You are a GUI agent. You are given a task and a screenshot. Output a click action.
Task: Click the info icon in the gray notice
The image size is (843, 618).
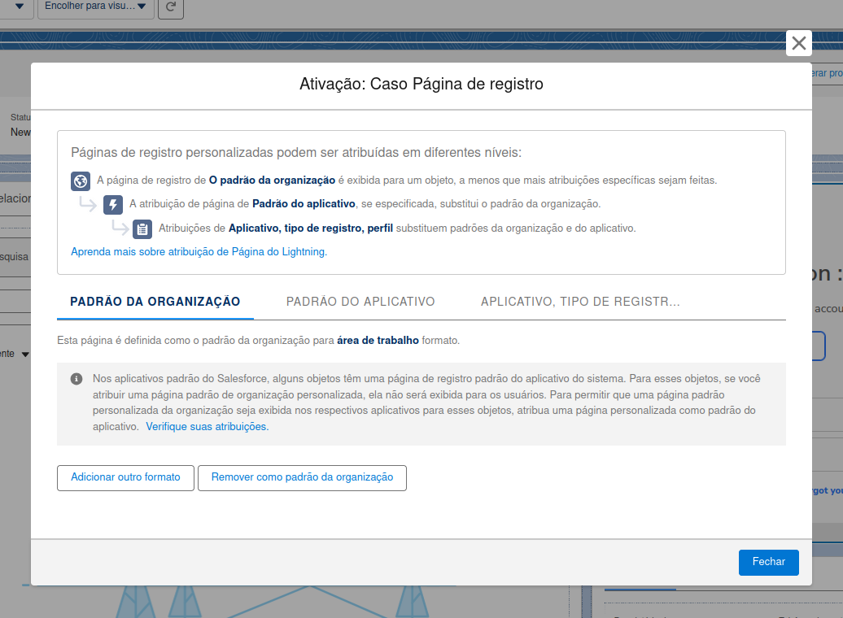tap(76, 379)
